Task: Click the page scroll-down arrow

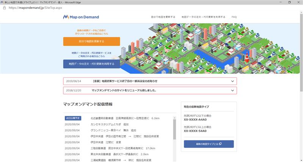Action: click(301, 160)
